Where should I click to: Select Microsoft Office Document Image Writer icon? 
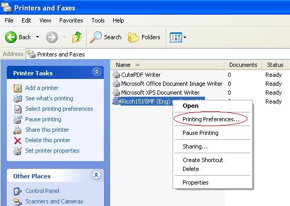coord(116,83)
